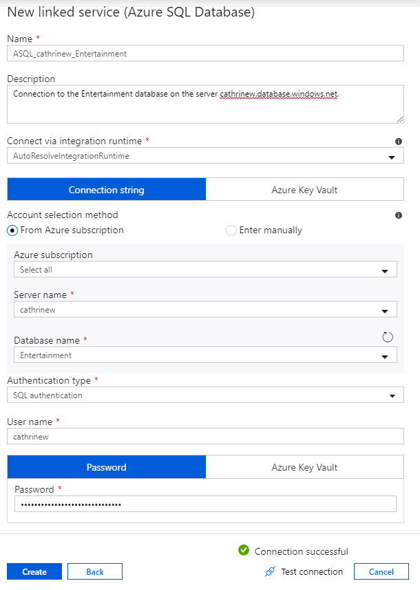The width and height of the screenshot is (420, 590).
Task: Refresh the Database name list
Action: [x=387, y=336]
